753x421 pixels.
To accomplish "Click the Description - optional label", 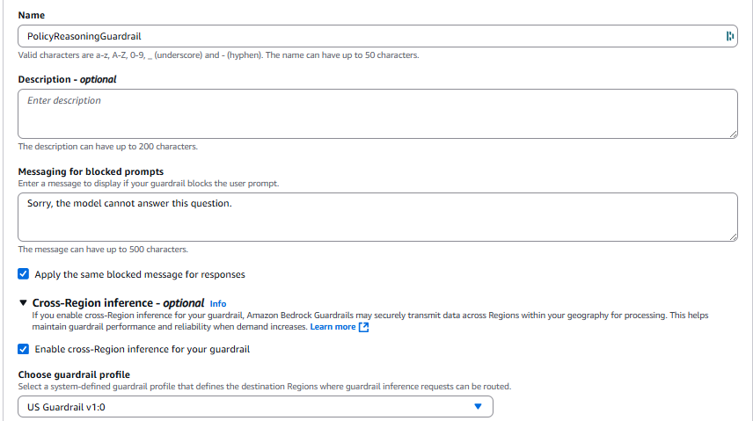I will 67,79.
